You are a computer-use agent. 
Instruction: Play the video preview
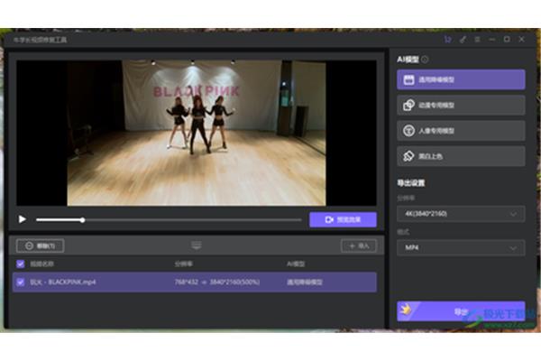click(x=23, y=219)
